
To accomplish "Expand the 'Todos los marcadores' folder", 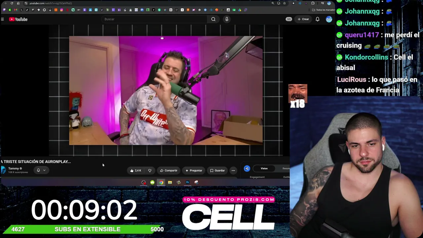I will pos(324,10).
